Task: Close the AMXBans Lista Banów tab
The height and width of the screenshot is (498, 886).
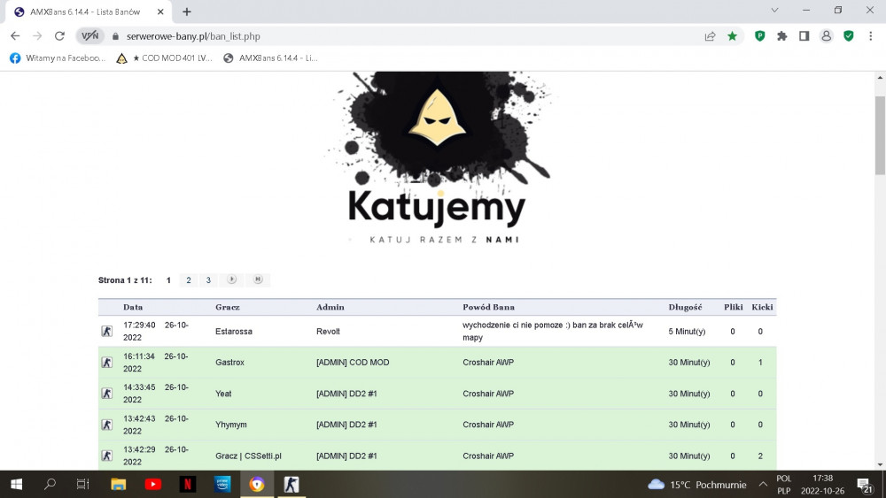Action: pos(160,11)
